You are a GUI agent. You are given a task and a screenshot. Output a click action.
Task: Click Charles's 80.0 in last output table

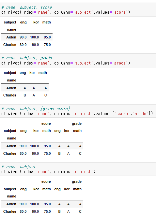pos(23,211)
